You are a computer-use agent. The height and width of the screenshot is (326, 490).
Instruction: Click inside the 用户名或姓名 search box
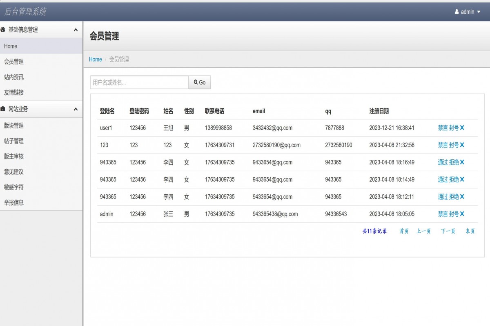coord(139,82)
